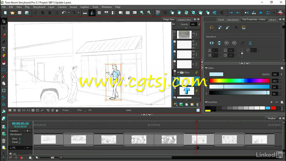Redo the last undone action
Image resolution: width=286 pixels, height=161 pixels.
74,13
